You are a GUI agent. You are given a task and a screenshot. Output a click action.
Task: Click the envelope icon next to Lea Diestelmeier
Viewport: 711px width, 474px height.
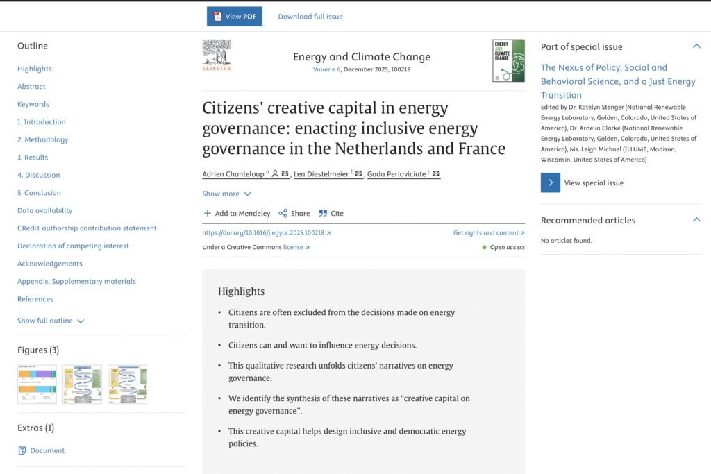pos(359,173)
